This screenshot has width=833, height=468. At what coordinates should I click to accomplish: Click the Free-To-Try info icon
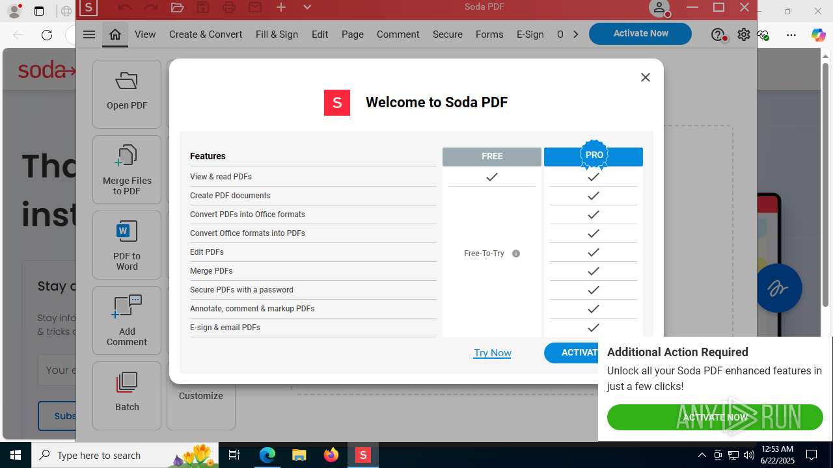pos(516,253)
